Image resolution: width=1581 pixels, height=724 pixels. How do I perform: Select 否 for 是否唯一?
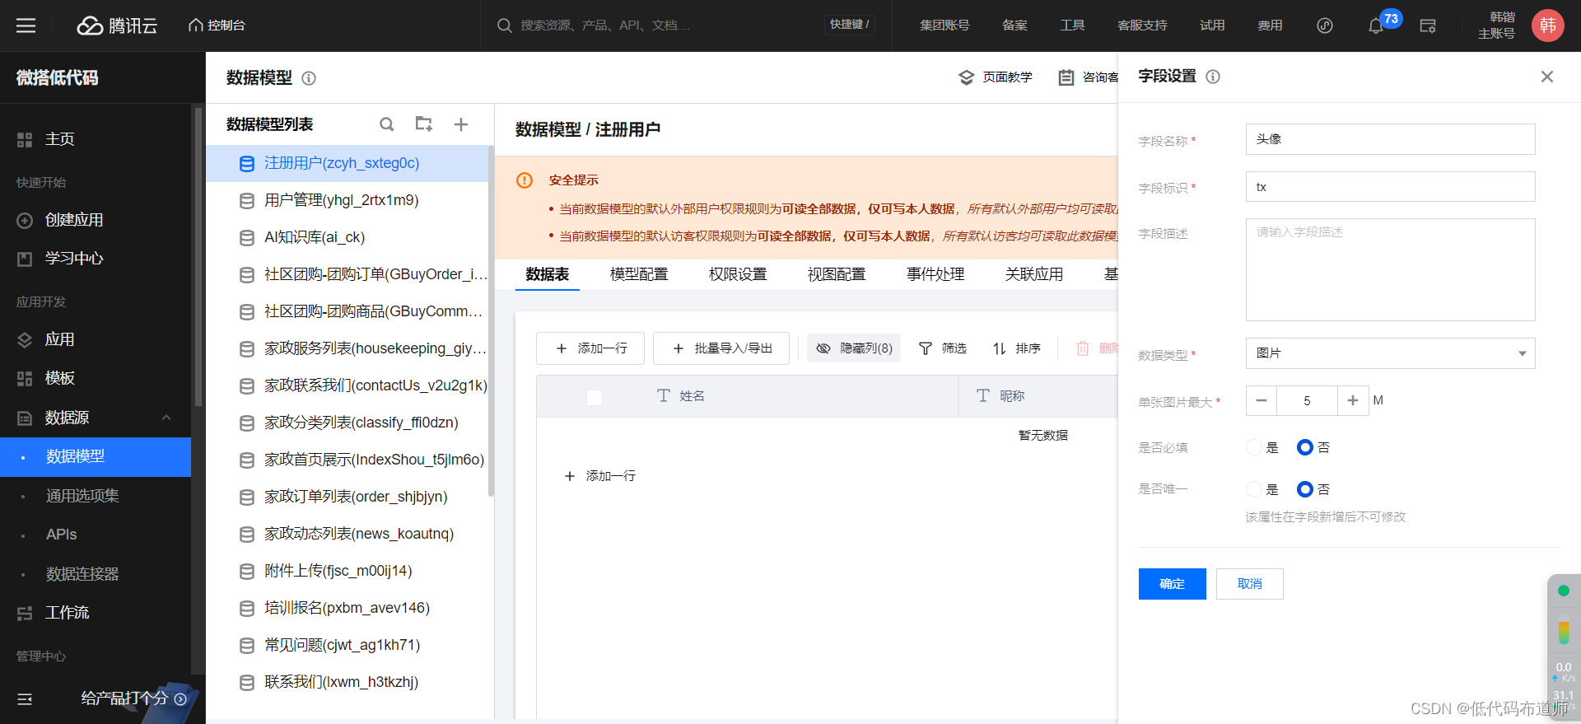[x=1305, y=489]
